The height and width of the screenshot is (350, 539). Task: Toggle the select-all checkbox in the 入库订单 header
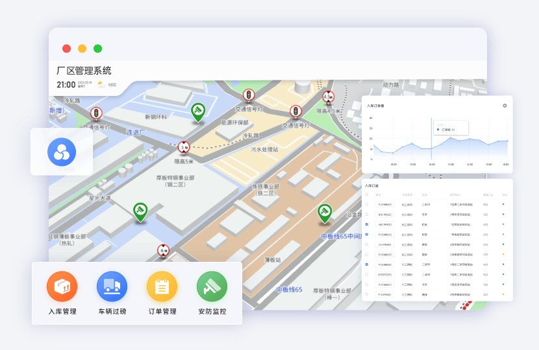click(x=366, y=194)
